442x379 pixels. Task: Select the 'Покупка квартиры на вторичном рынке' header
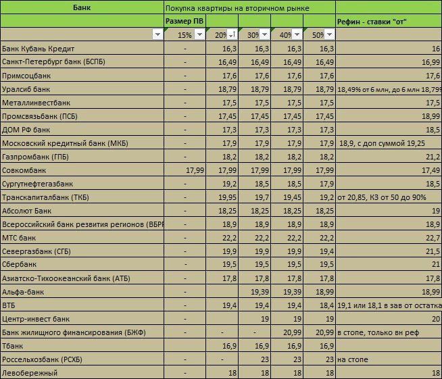pyautogui.click(x=249, y=7)
